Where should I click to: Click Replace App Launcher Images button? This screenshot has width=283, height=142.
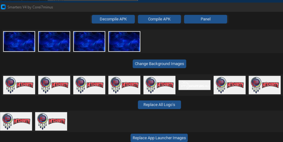[159, 138]
